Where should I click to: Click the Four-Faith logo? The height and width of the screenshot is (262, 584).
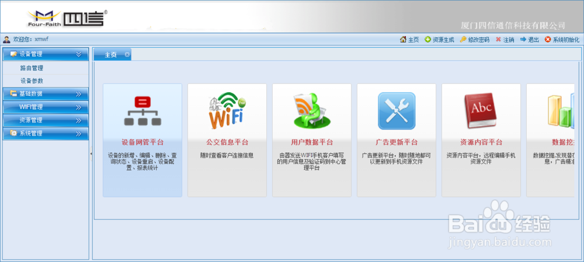click(x=67, y=19)
